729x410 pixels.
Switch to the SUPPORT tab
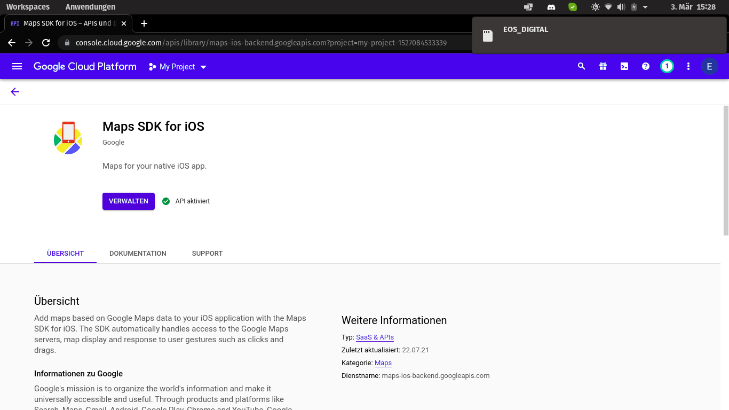click(207, 254)
